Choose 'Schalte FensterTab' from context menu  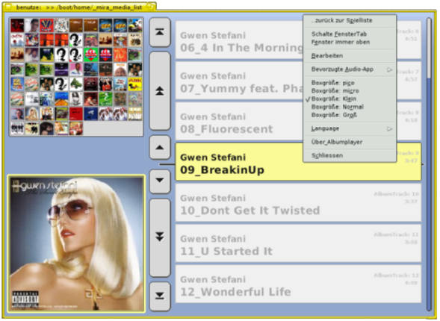tap(350, 34)
